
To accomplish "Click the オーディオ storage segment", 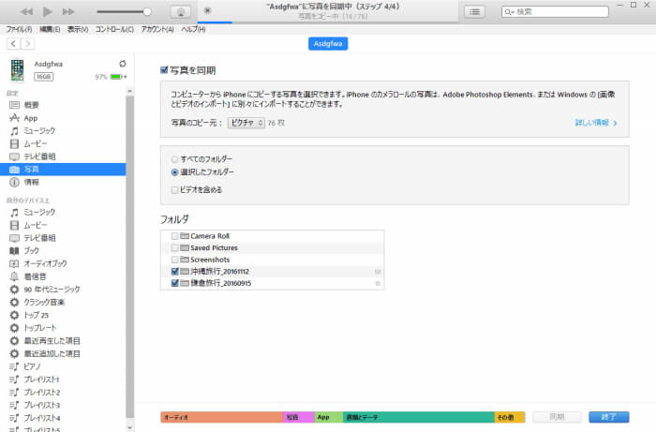I will click(222, 417).
